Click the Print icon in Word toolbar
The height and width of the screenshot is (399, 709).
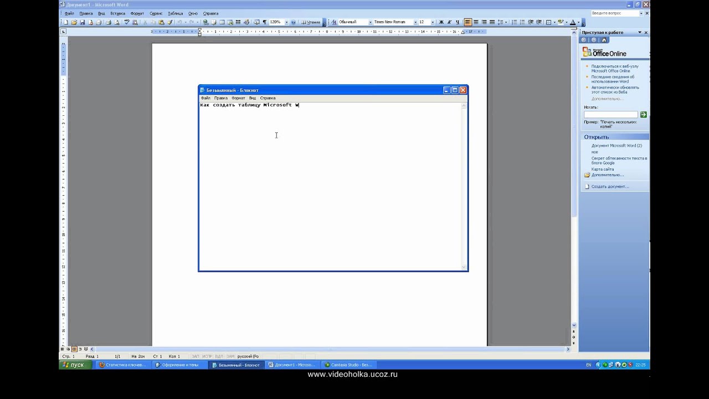[109, 22]
